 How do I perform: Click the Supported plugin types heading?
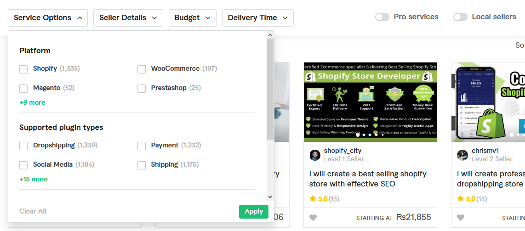[x=61, y=128]
